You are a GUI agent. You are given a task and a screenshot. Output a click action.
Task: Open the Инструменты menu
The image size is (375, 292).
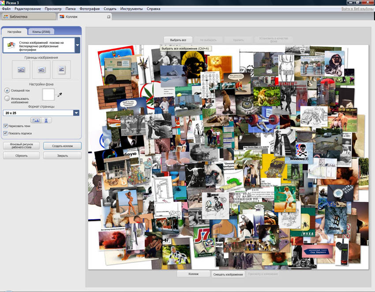click(x=131, y=9)
